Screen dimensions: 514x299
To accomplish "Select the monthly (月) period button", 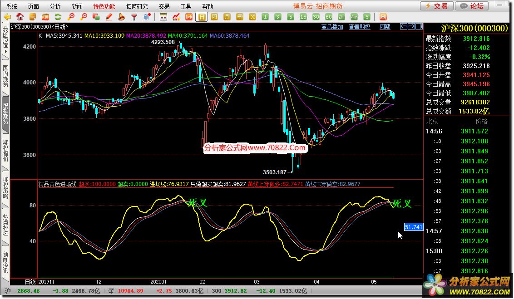I will click(227, 17).
